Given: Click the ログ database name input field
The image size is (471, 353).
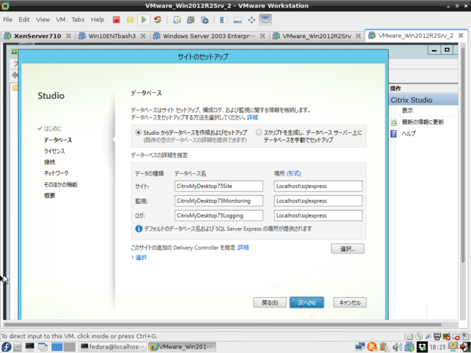Looking at the screenshot, I should (x=218, y=216).
